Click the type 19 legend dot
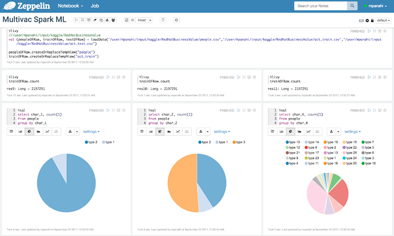394x236 pixels. tap(325, 142)
